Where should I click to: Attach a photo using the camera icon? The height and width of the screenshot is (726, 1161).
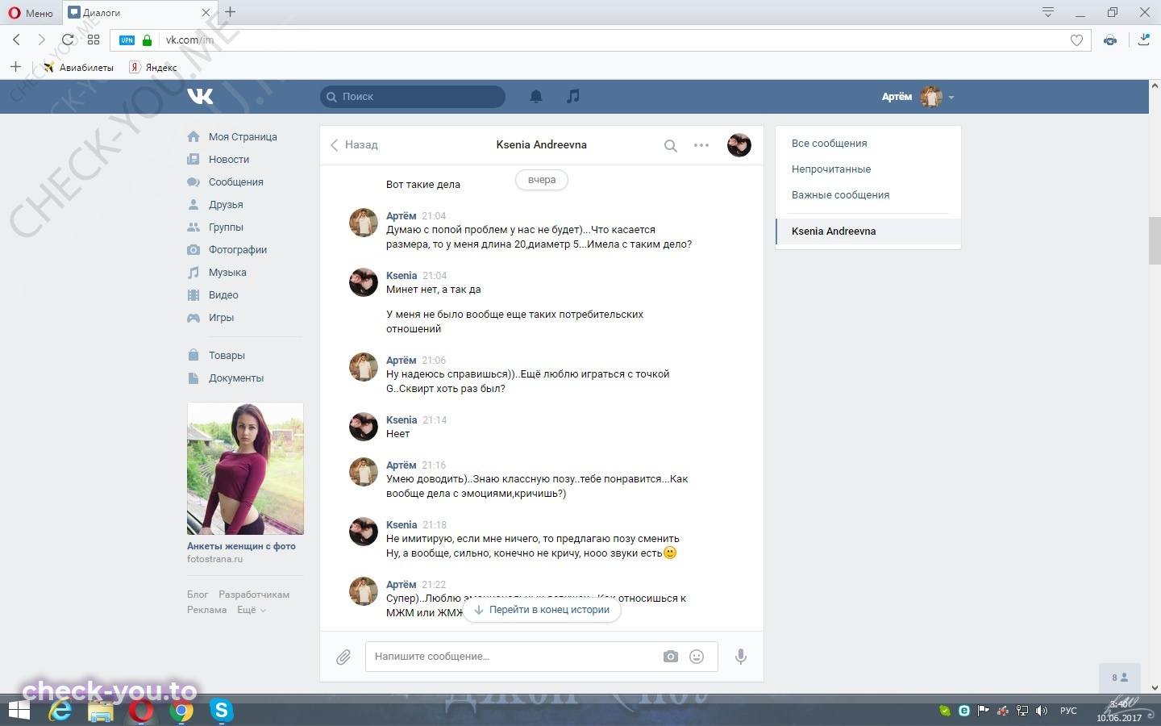pos(671,657)
